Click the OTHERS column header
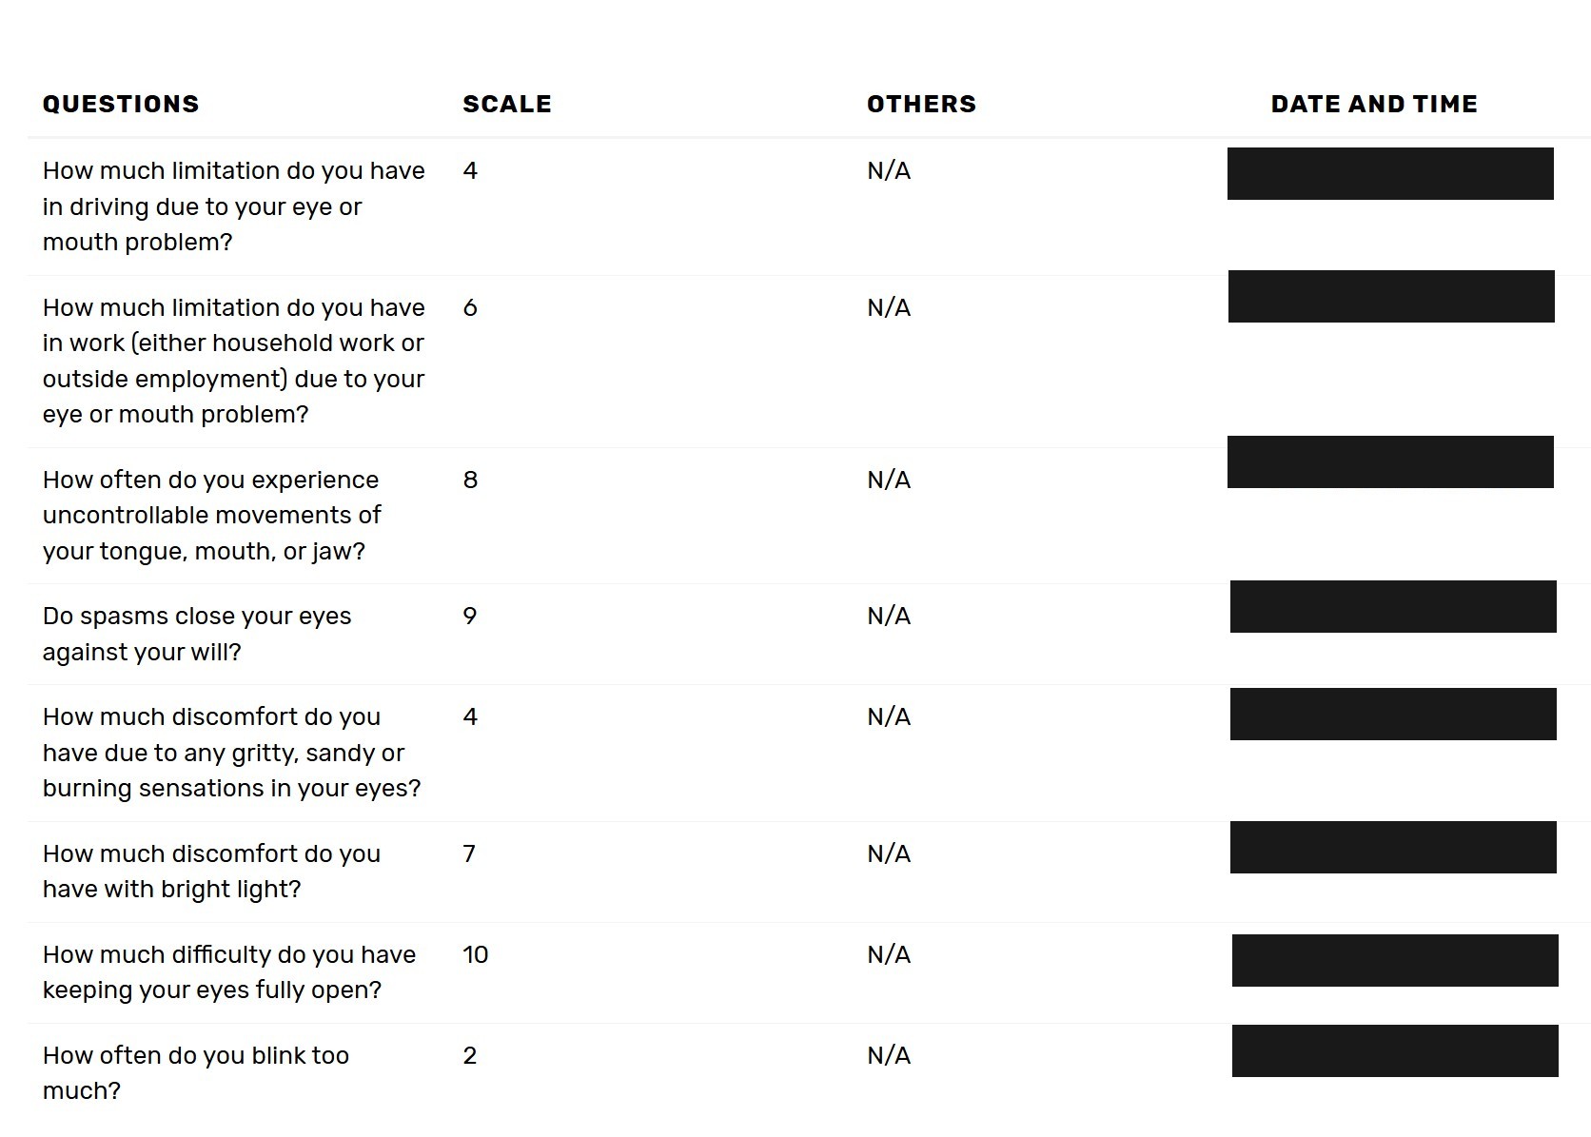This screenshot has width=1591, height=1137. click(x=921, y=105)
